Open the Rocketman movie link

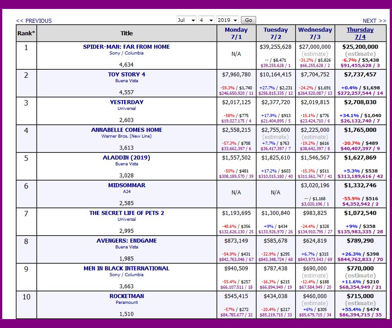point(126,296)
